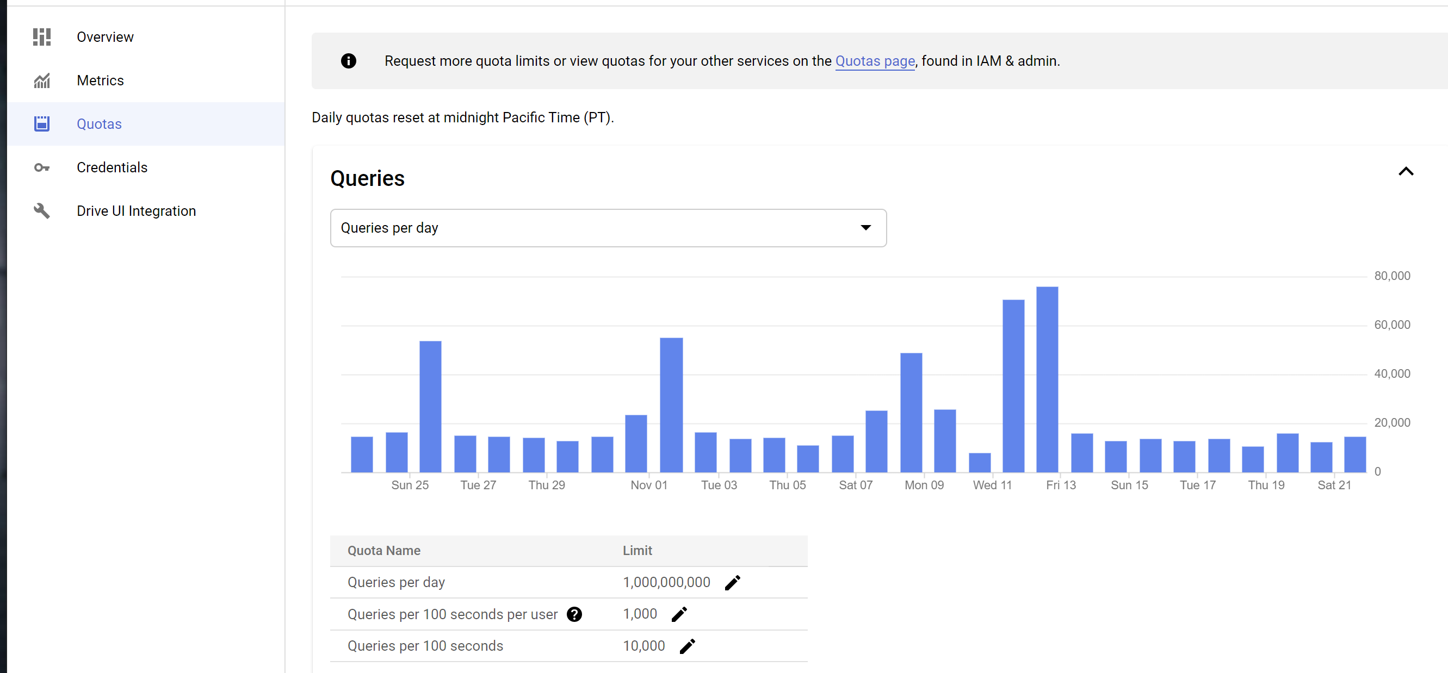The image size is (1448, 673).
Task: Click the Quotas sidebar icon
Action: click(41, 123)
